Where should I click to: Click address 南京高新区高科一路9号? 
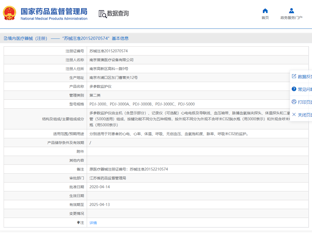coord(109,69)
